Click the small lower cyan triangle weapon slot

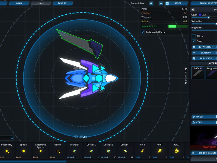[x=103, y=88]
